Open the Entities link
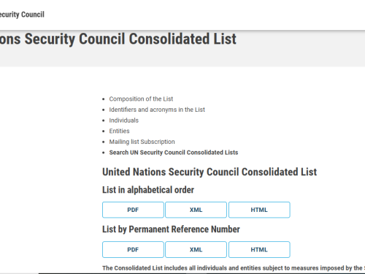Image resolution: width=365 pixels, height=274 pixels. [119, 131]
